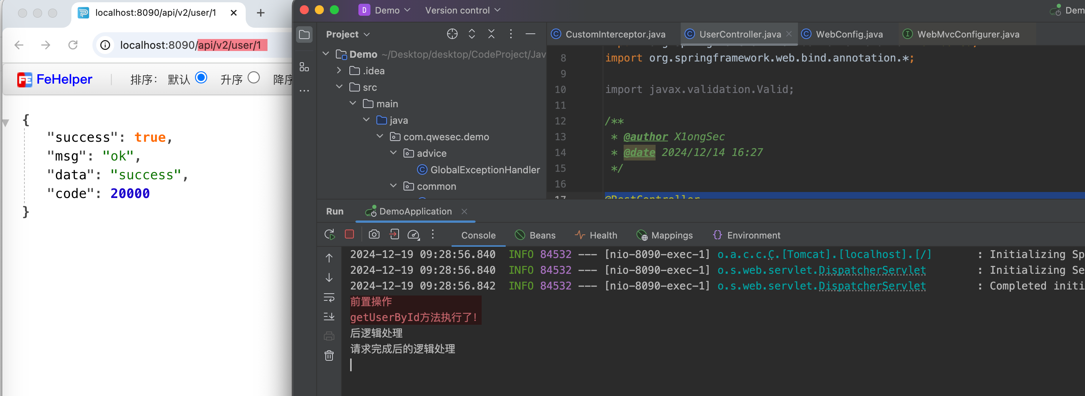Viewport: 1085px width, 396px height.
Task: Open the Health tab
Action: point(596,235)
